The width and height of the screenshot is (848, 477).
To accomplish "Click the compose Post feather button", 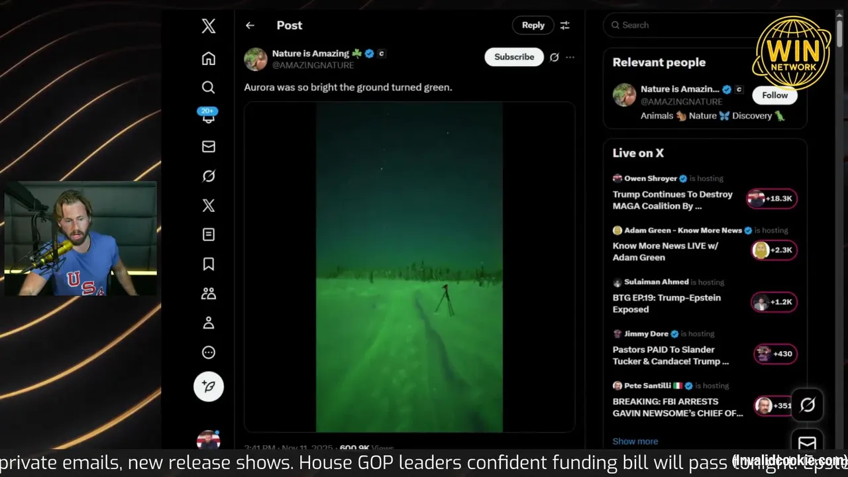I will tap(209, 386).
